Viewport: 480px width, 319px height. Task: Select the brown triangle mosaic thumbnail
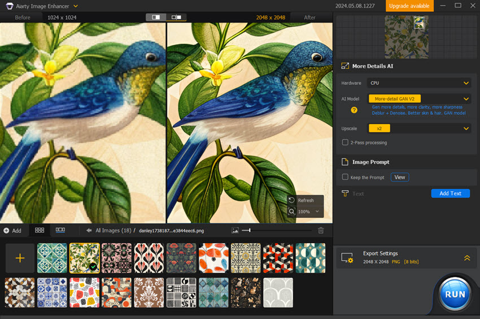point(20,292)
